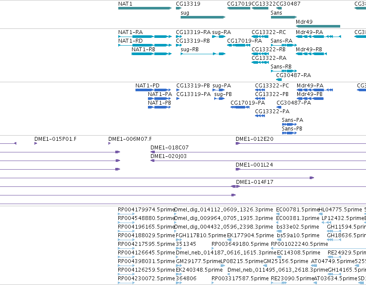
Task: Click the NAT1-RB transcript label
Action: (143, 50)
